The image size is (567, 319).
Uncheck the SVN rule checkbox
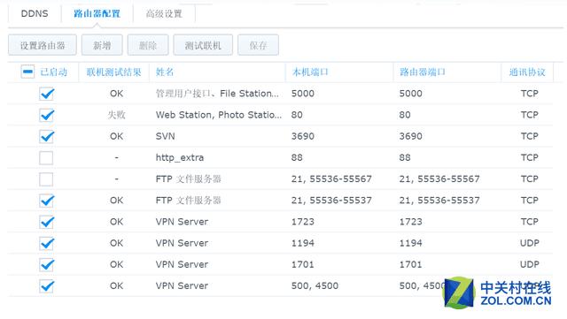click(46, 136)
